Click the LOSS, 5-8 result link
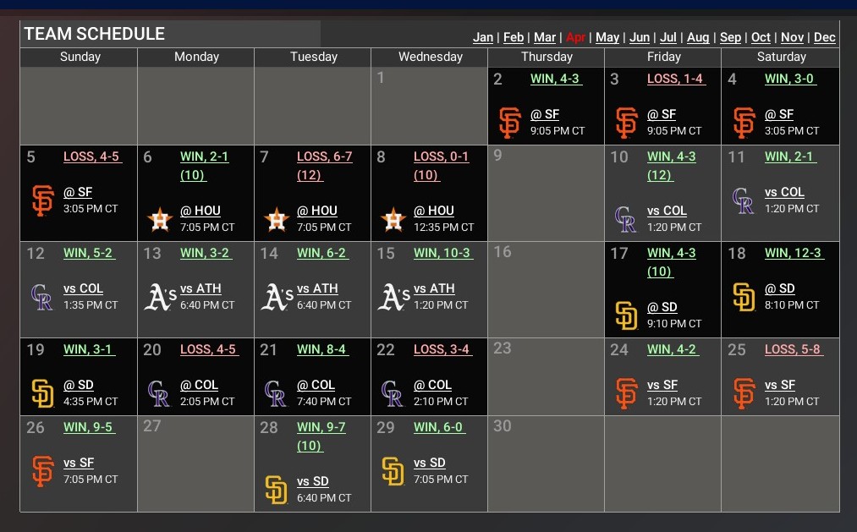 coord(793,349)
